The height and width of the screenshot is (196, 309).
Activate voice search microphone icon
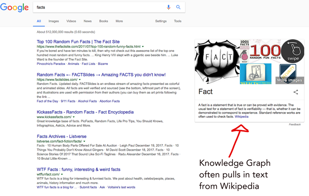point(168,7)
